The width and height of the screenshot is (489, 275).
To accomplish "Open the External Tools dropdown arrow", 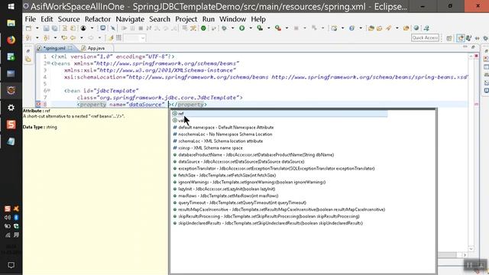I will click(x=287, y=28).
